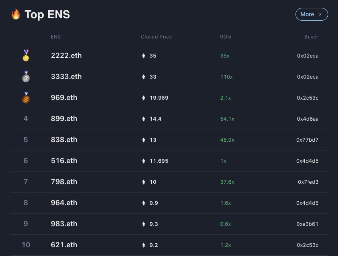Open the More link for Top ENS

311,14
